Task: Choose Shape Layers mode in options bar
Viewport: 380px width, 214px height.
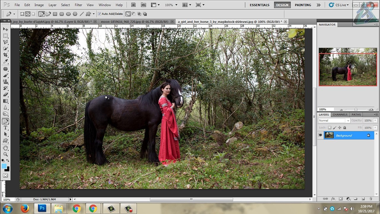Action: (22, 14)
